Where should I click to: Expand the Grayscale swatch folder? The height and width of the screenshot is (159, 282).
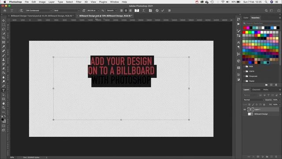pyautogui.click(x=244, y=76)
